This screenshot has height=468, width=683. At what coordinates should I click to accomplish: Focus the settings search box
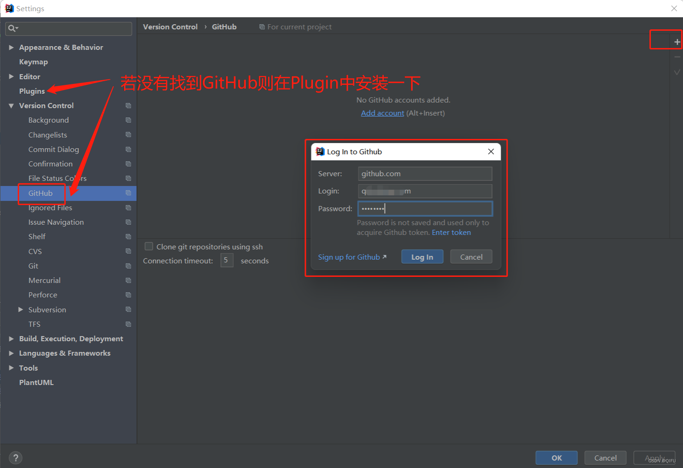click(x=69, y=28)
